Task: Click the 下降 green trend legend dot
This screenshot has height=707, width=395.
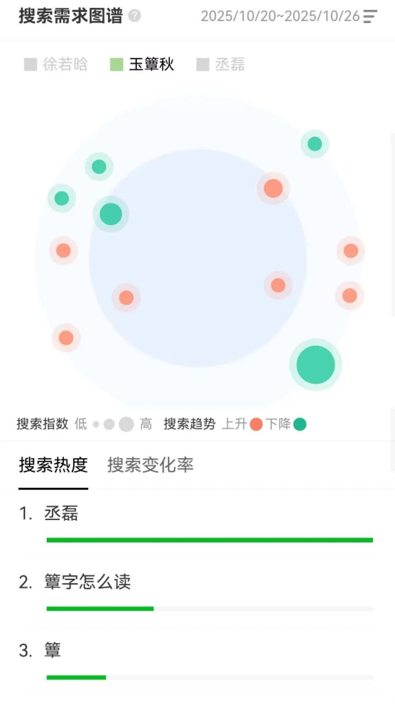Action: pyautogui.click(x=300, y=424)
